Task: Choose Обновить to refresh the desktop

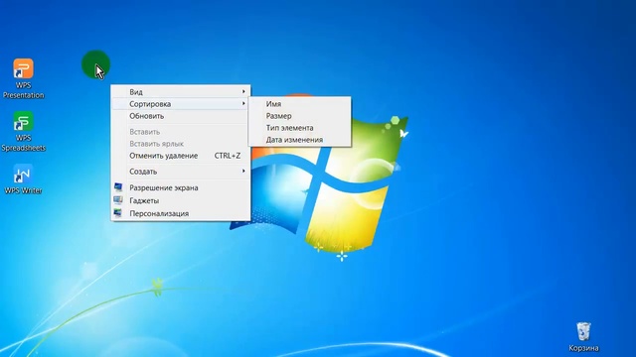Action: 181,116
